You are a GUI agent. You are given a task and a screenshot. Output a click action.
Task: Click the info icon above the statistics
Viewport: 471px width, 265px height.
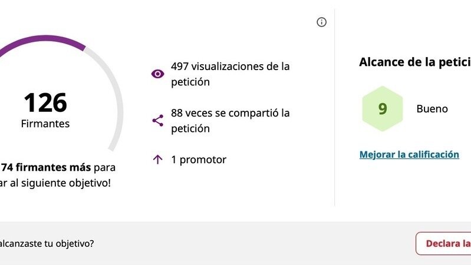point(321,22)
